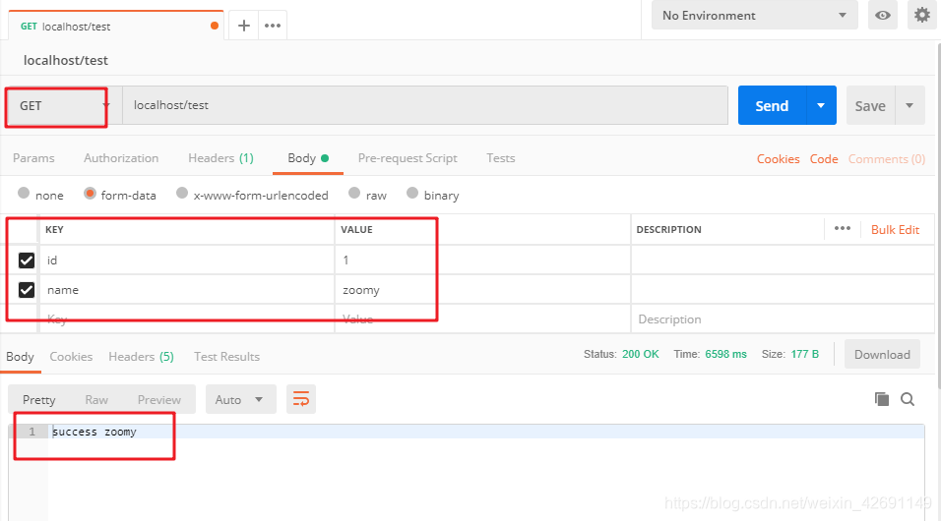Viewport: 941px width, 521px height.
Task: Uncheck the id parameter row
Action: tap(27, 260)
